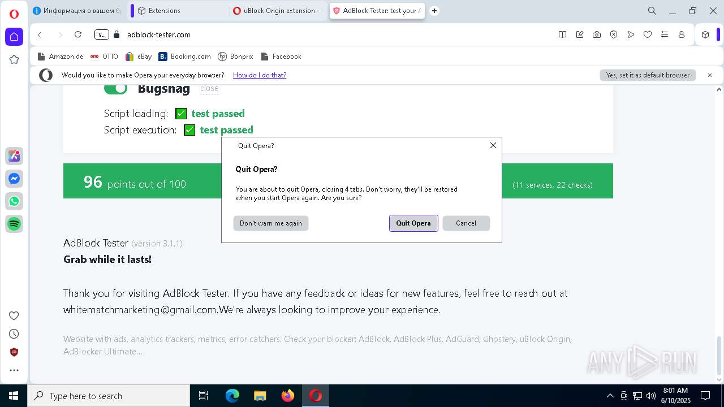
Task: Open Messenger in the sidebar
Action: (14, 179)
